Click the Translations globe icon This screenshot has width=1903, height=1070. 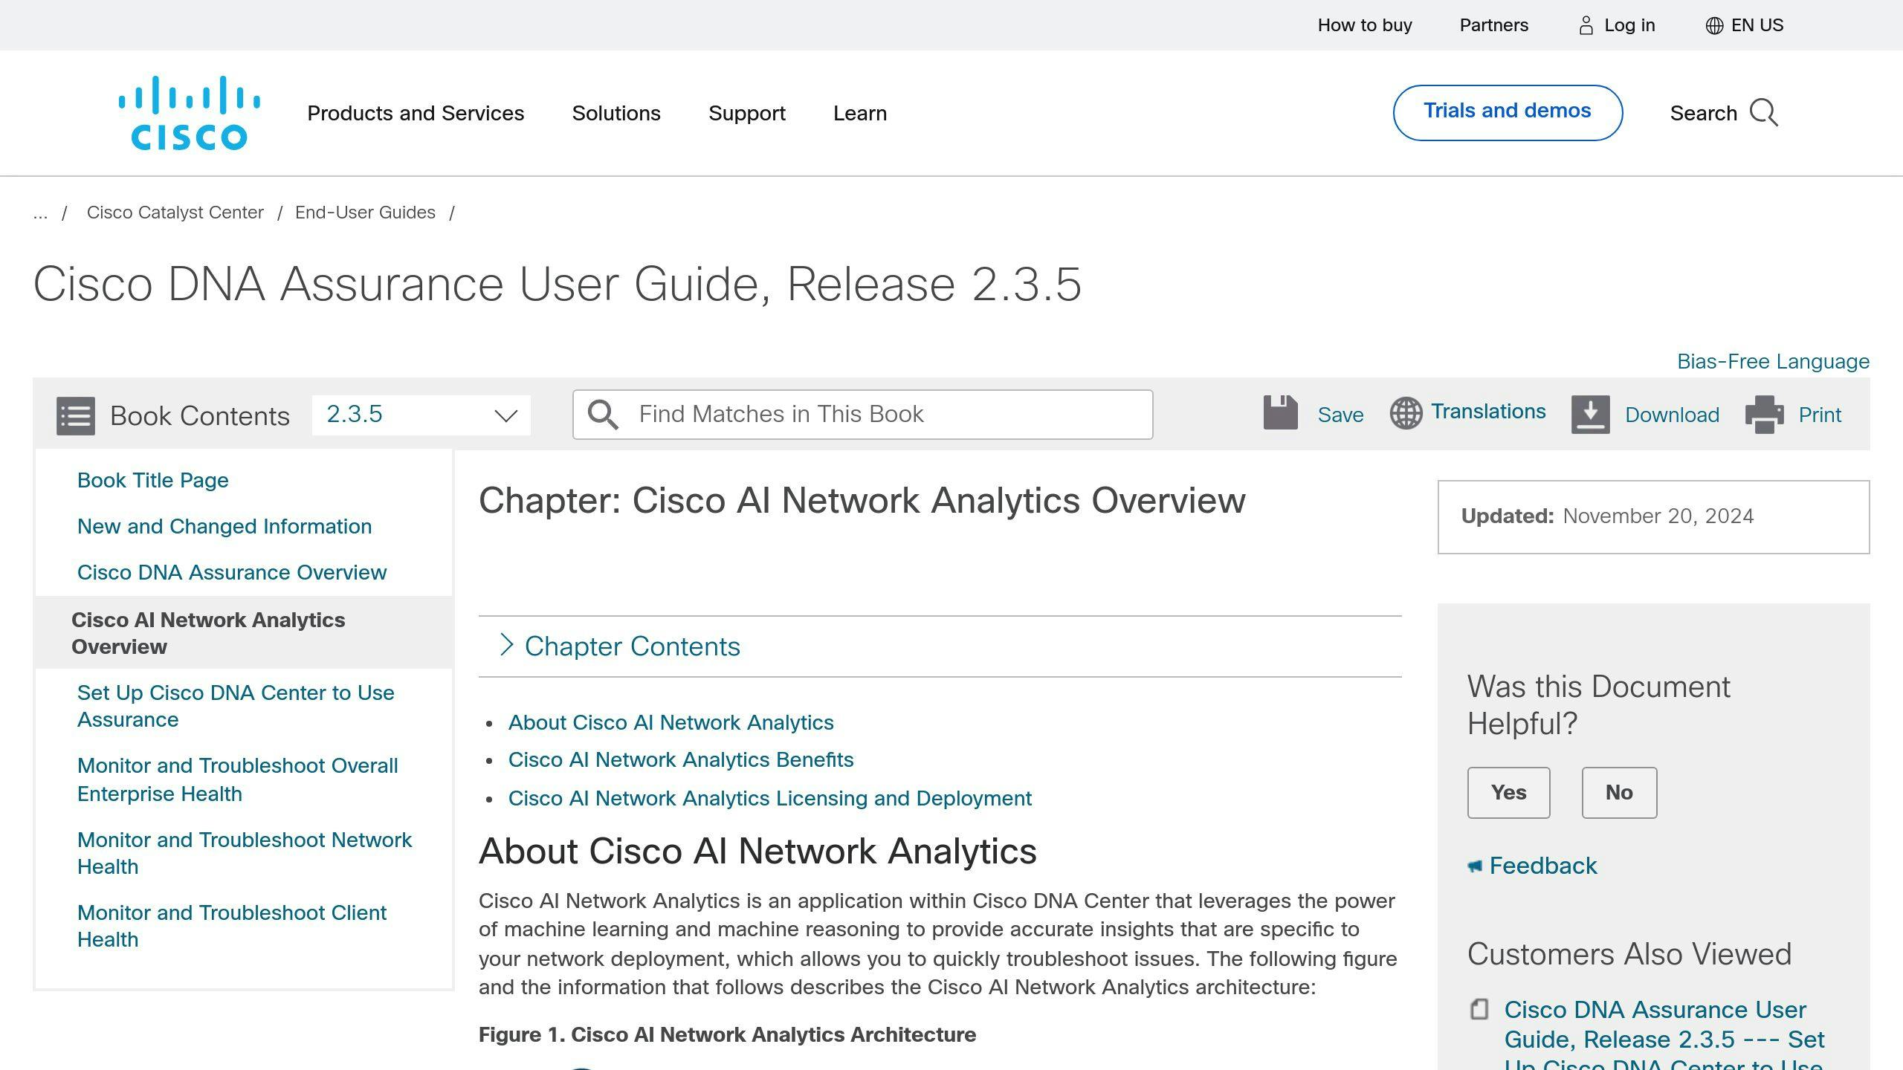click(1406, 413)
